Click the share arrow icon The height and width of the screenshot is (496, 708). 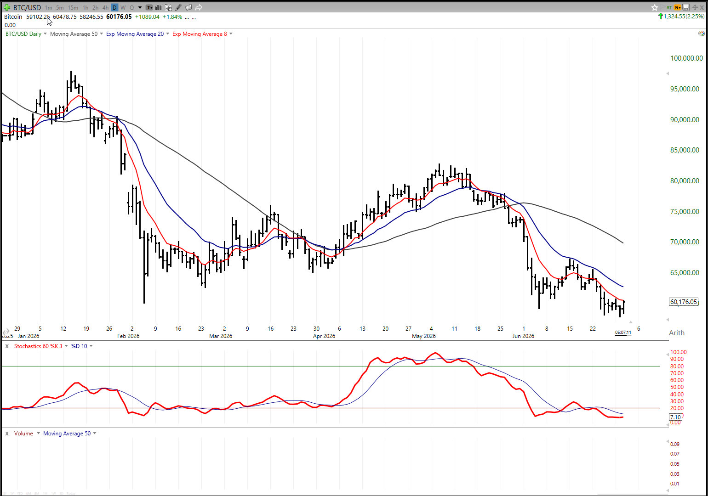click(x=199, y=7)
